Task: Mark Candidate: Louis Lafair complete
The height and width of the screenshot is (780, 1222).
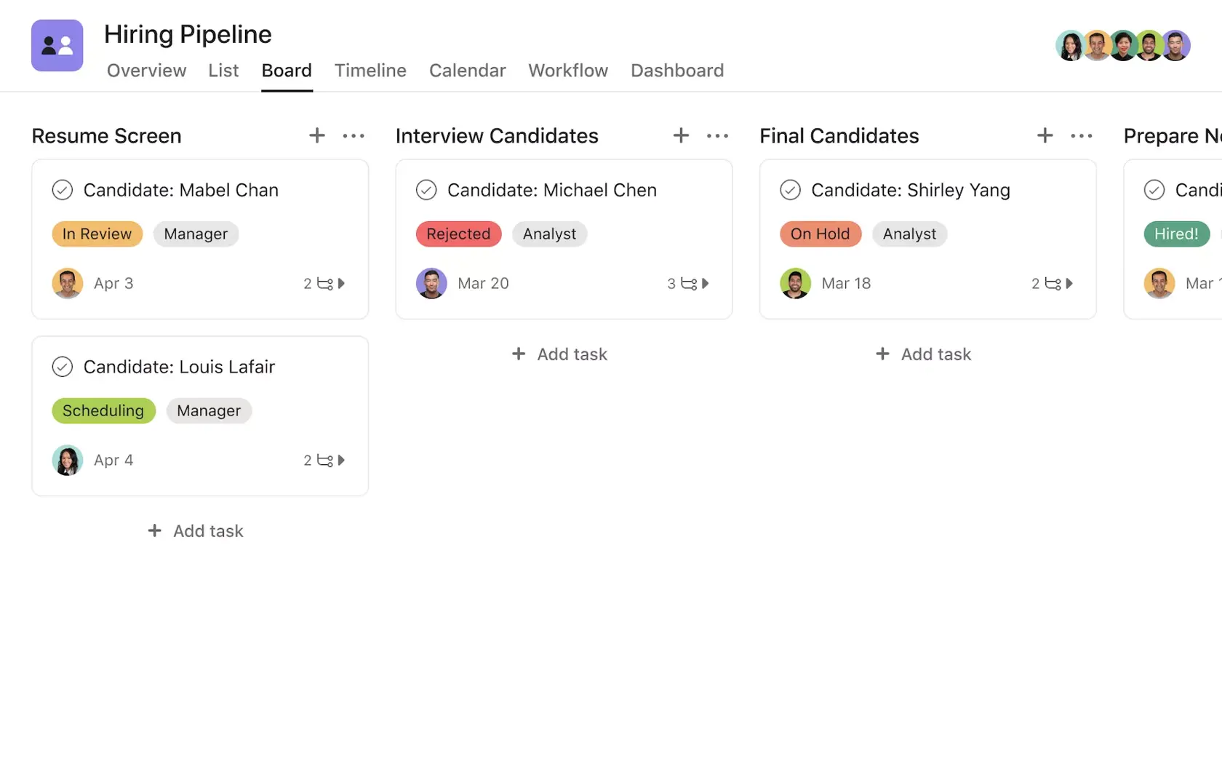Action: pyautogui.click(x=63, y=367)
